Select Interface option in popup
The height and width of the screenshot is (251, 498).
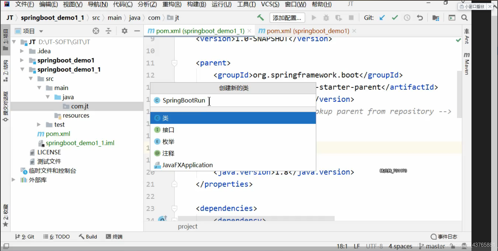pos(233,130)
